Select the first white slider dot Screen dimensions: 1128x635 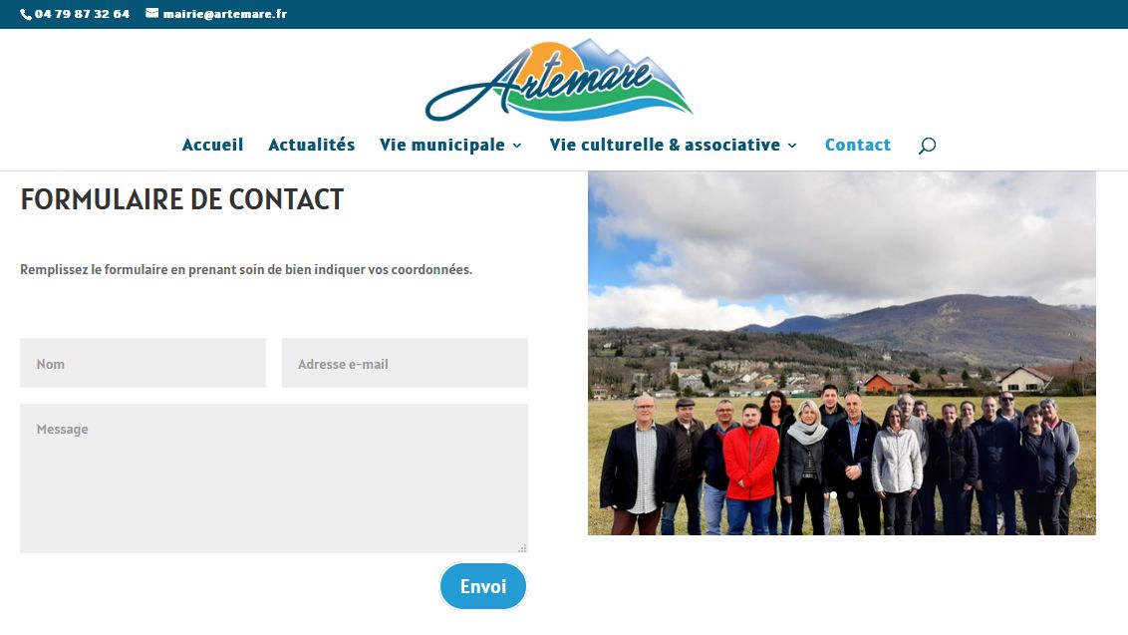pyautogui.click(x=833, y=495)
